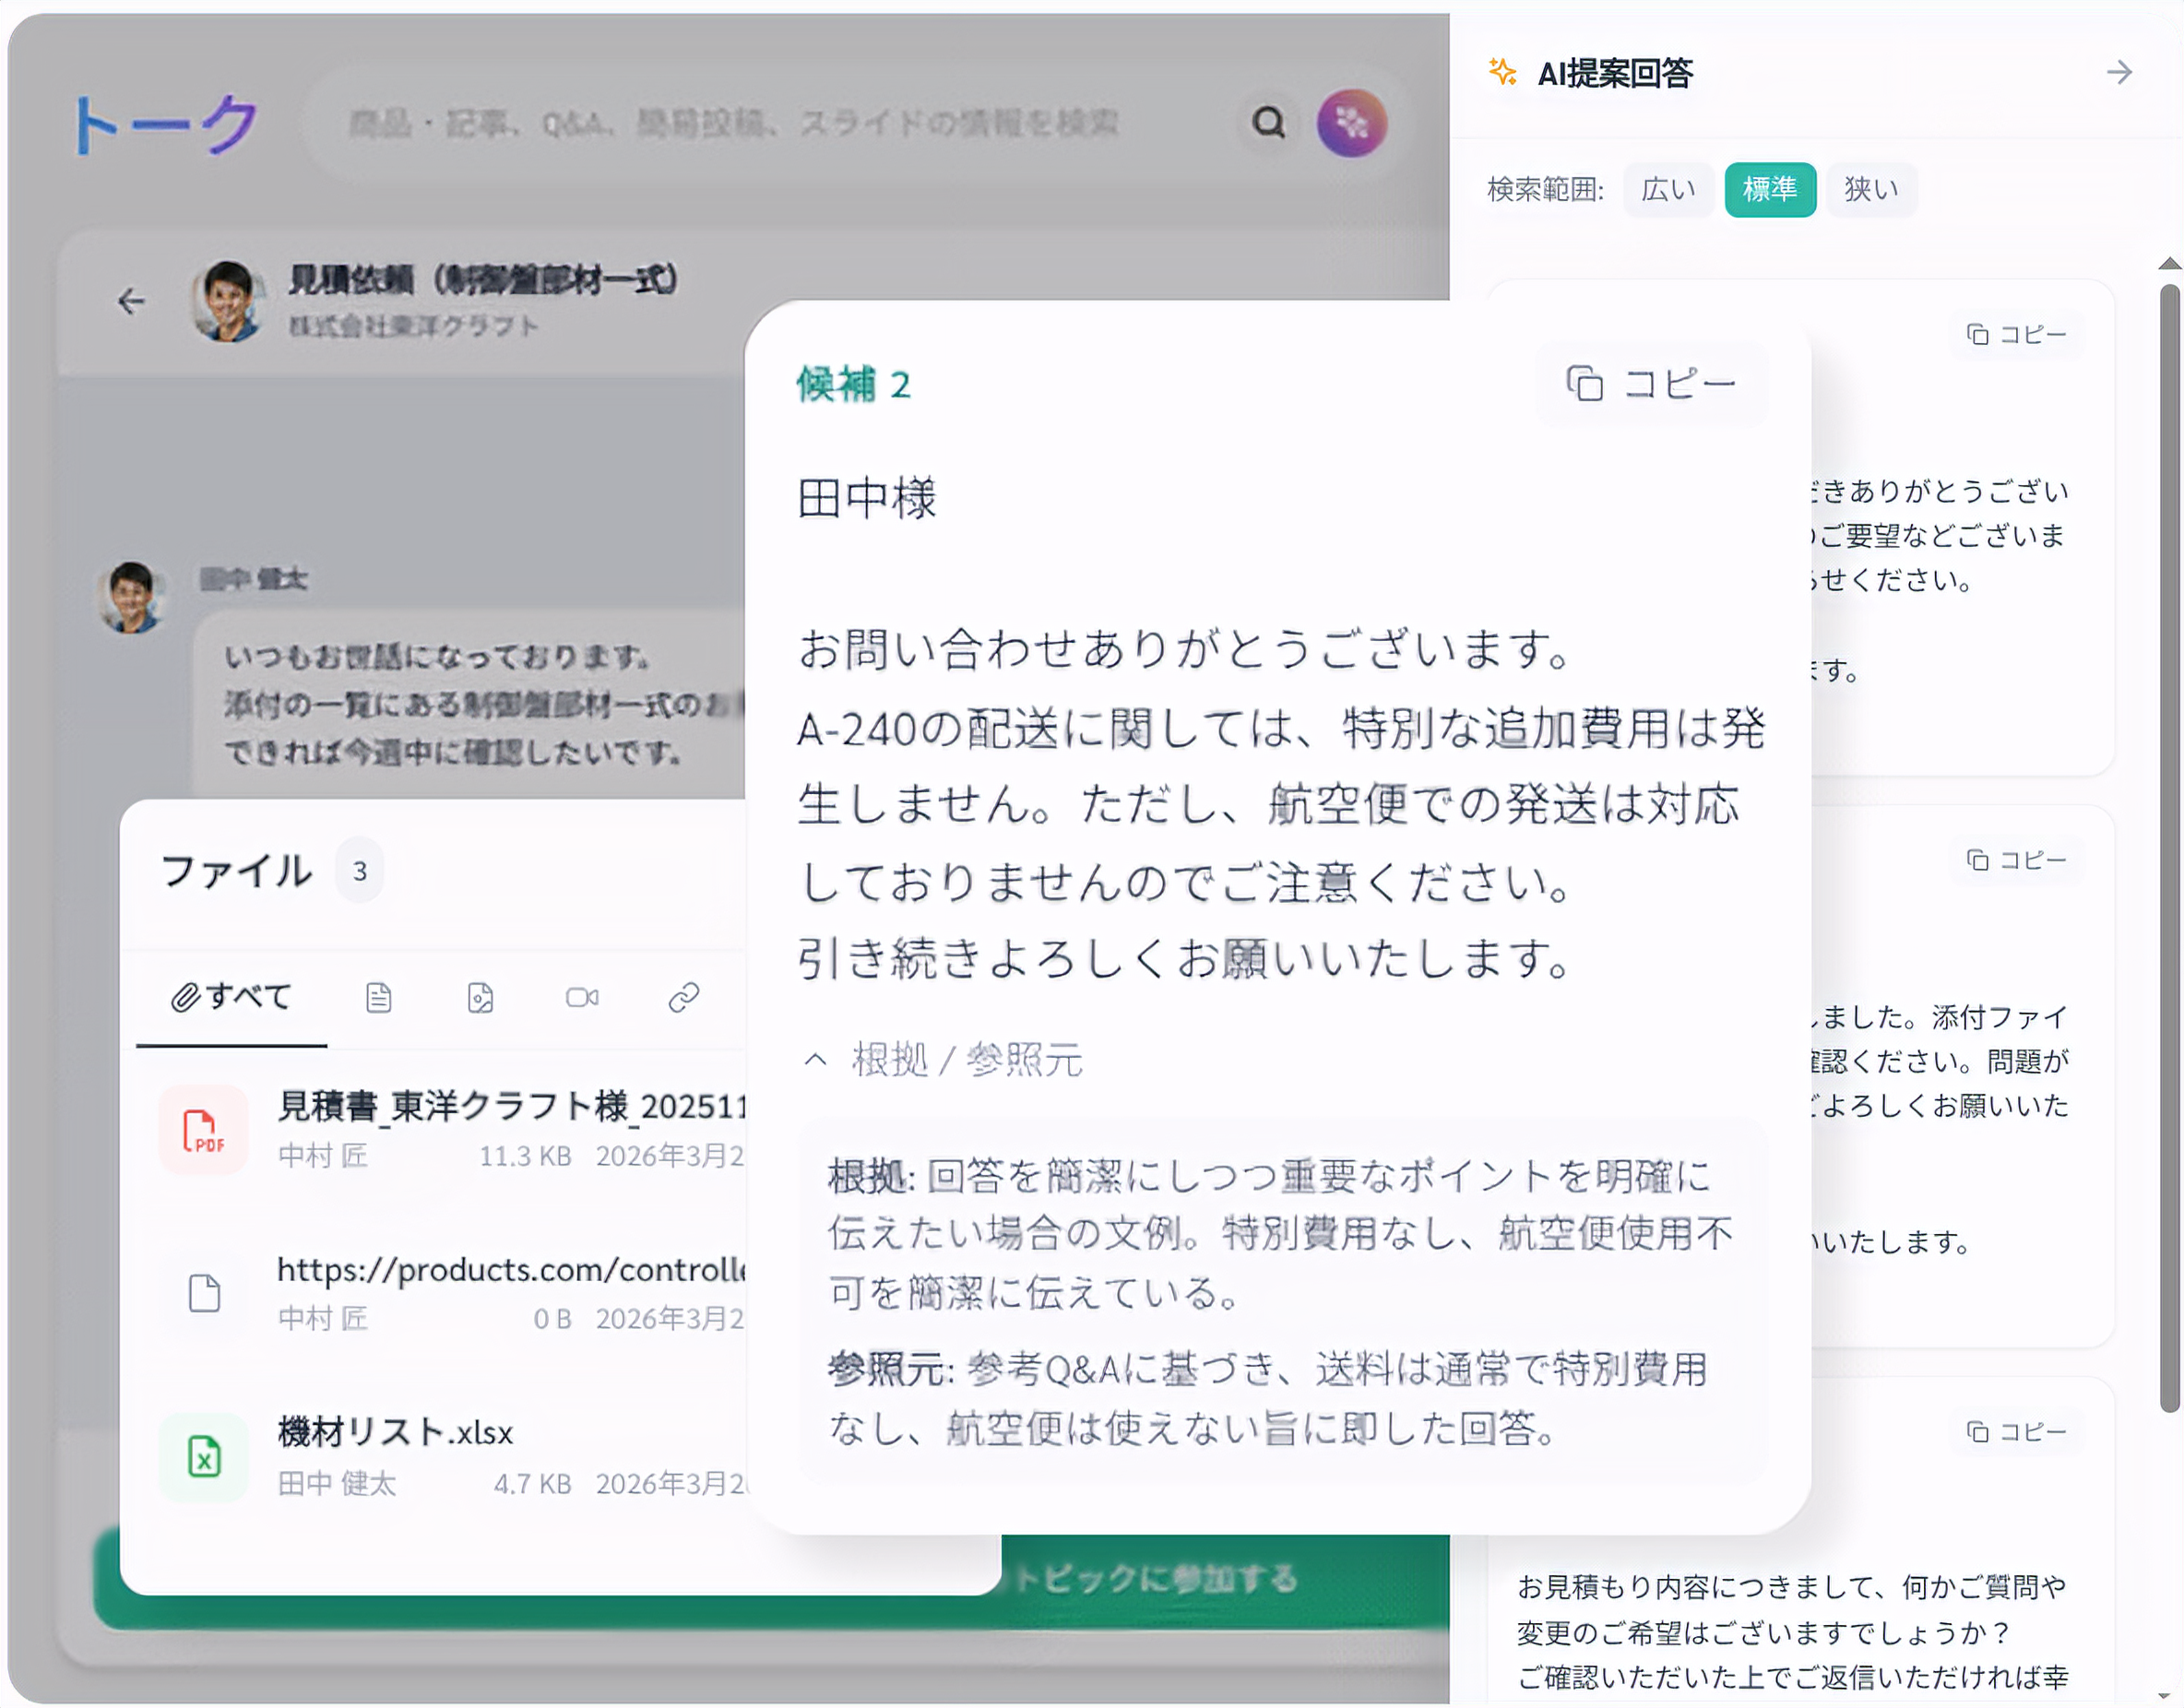The height and width of the screenshot is (1708, 2184).
Task: Switch search range to 狭い
Action: pos(1870,189)
